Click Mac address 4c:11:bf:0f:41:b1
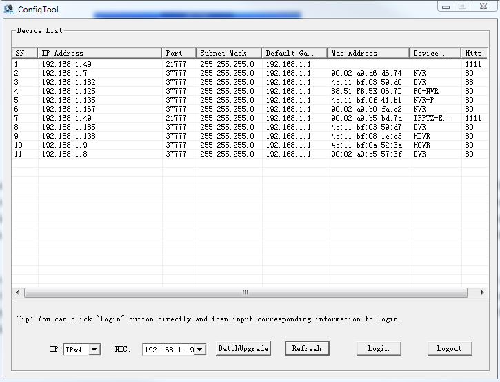500x382 pixels. 366,100
